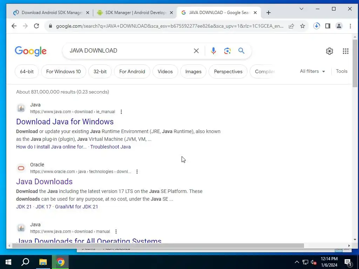
Task: Open the Windows Start menu
Action: point(8,262)
